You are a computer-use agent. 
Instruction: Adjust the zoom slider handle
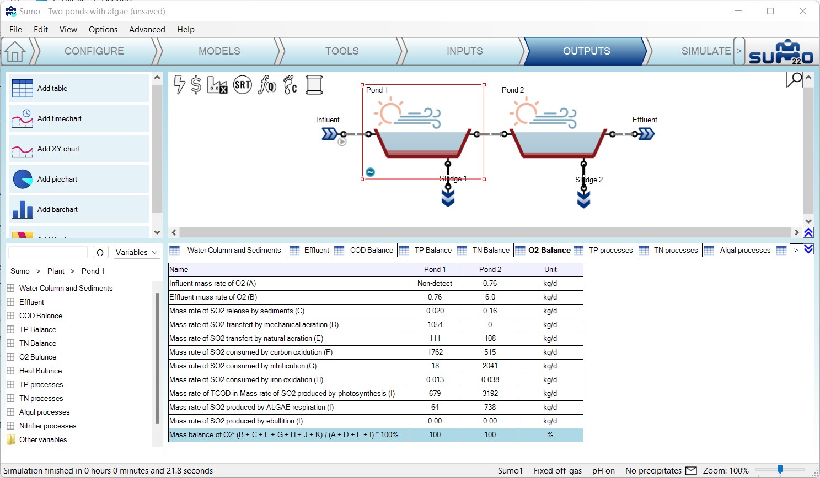[780, 470]
